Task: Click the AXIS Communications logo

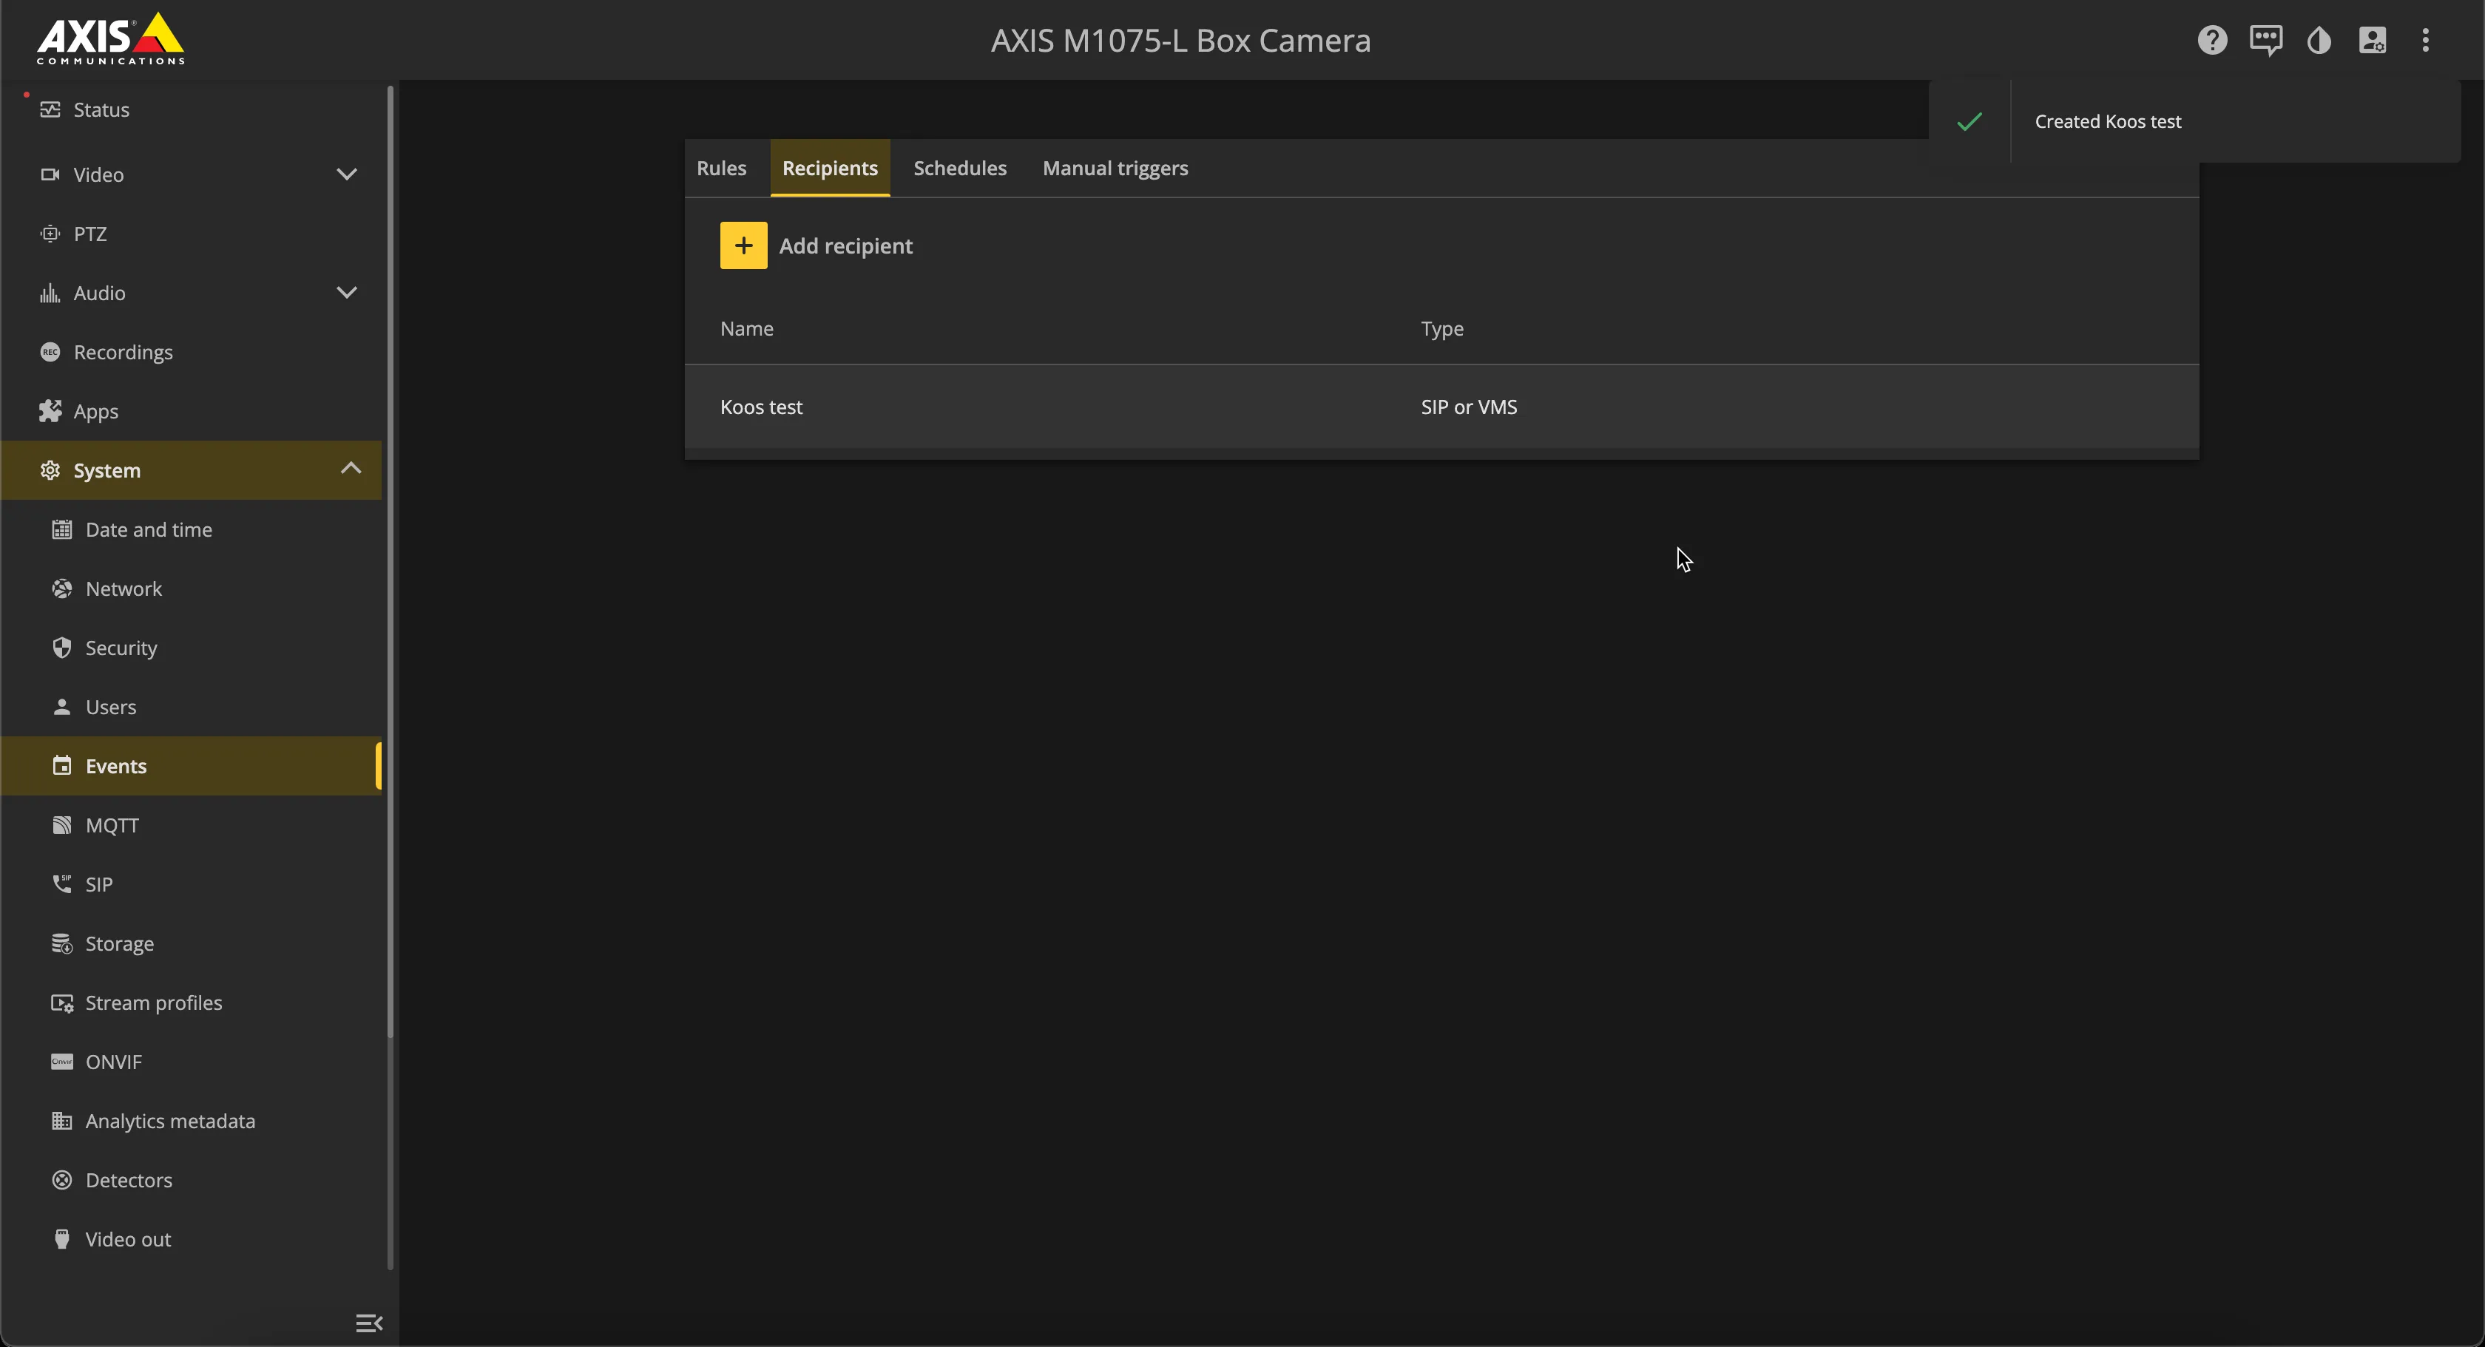Action: click(110, 38)
